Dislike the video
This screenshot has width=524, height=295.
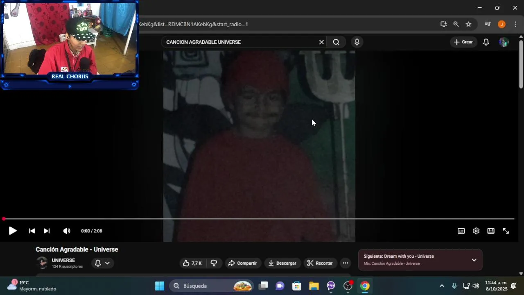pos(214,263)
